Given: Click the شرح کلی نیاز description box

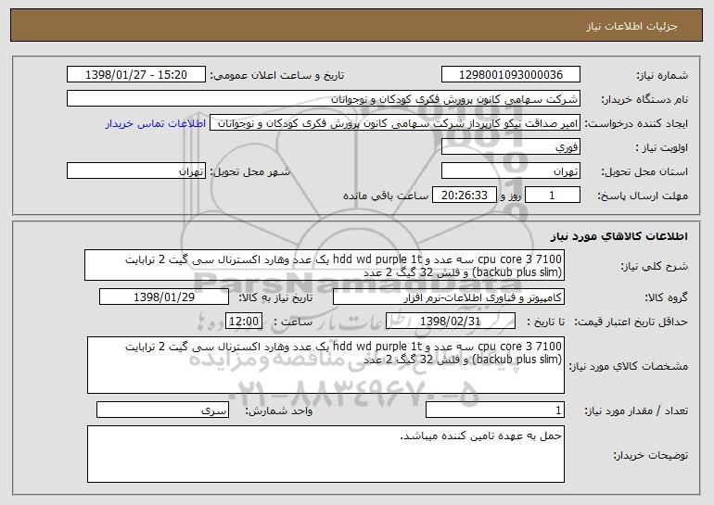Looking at the screenshot, I should [325, 265].
